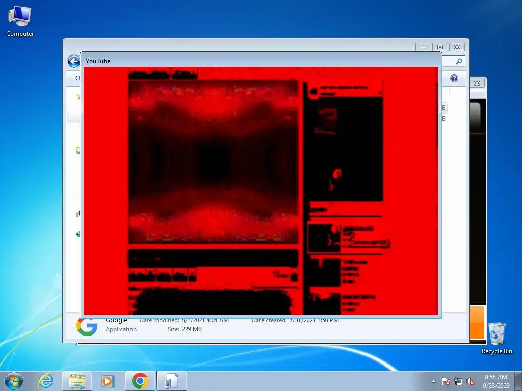Switch to Google Chrome in the taskbar
This screenshot has width=522, height=391.
tap(140, 381)
